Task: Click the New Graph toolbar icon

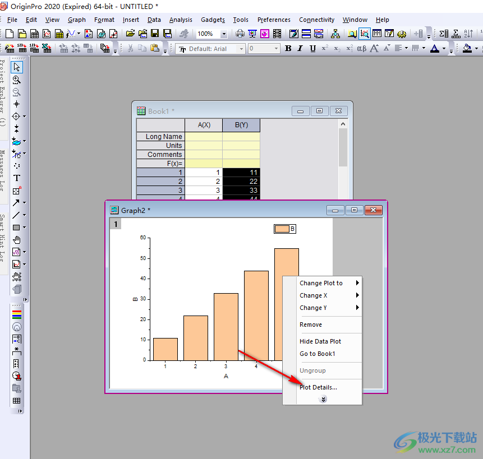Action: (x=47, y=34)
